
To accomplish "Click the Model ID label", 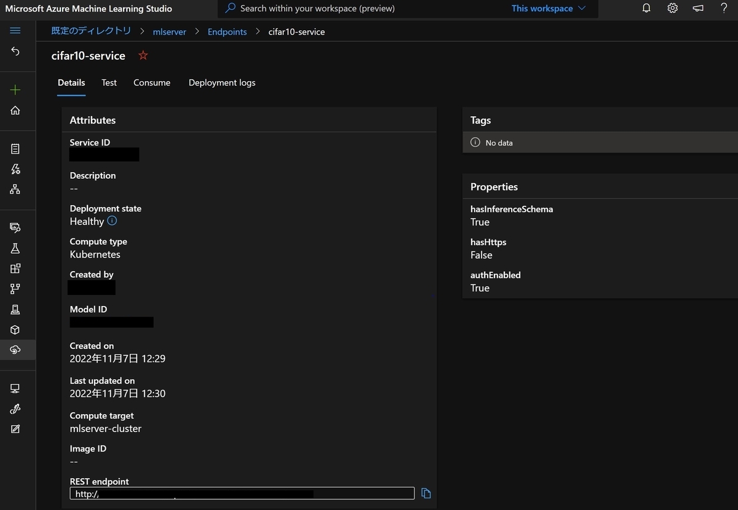I will pyautogui.click(x=88, y=310).
